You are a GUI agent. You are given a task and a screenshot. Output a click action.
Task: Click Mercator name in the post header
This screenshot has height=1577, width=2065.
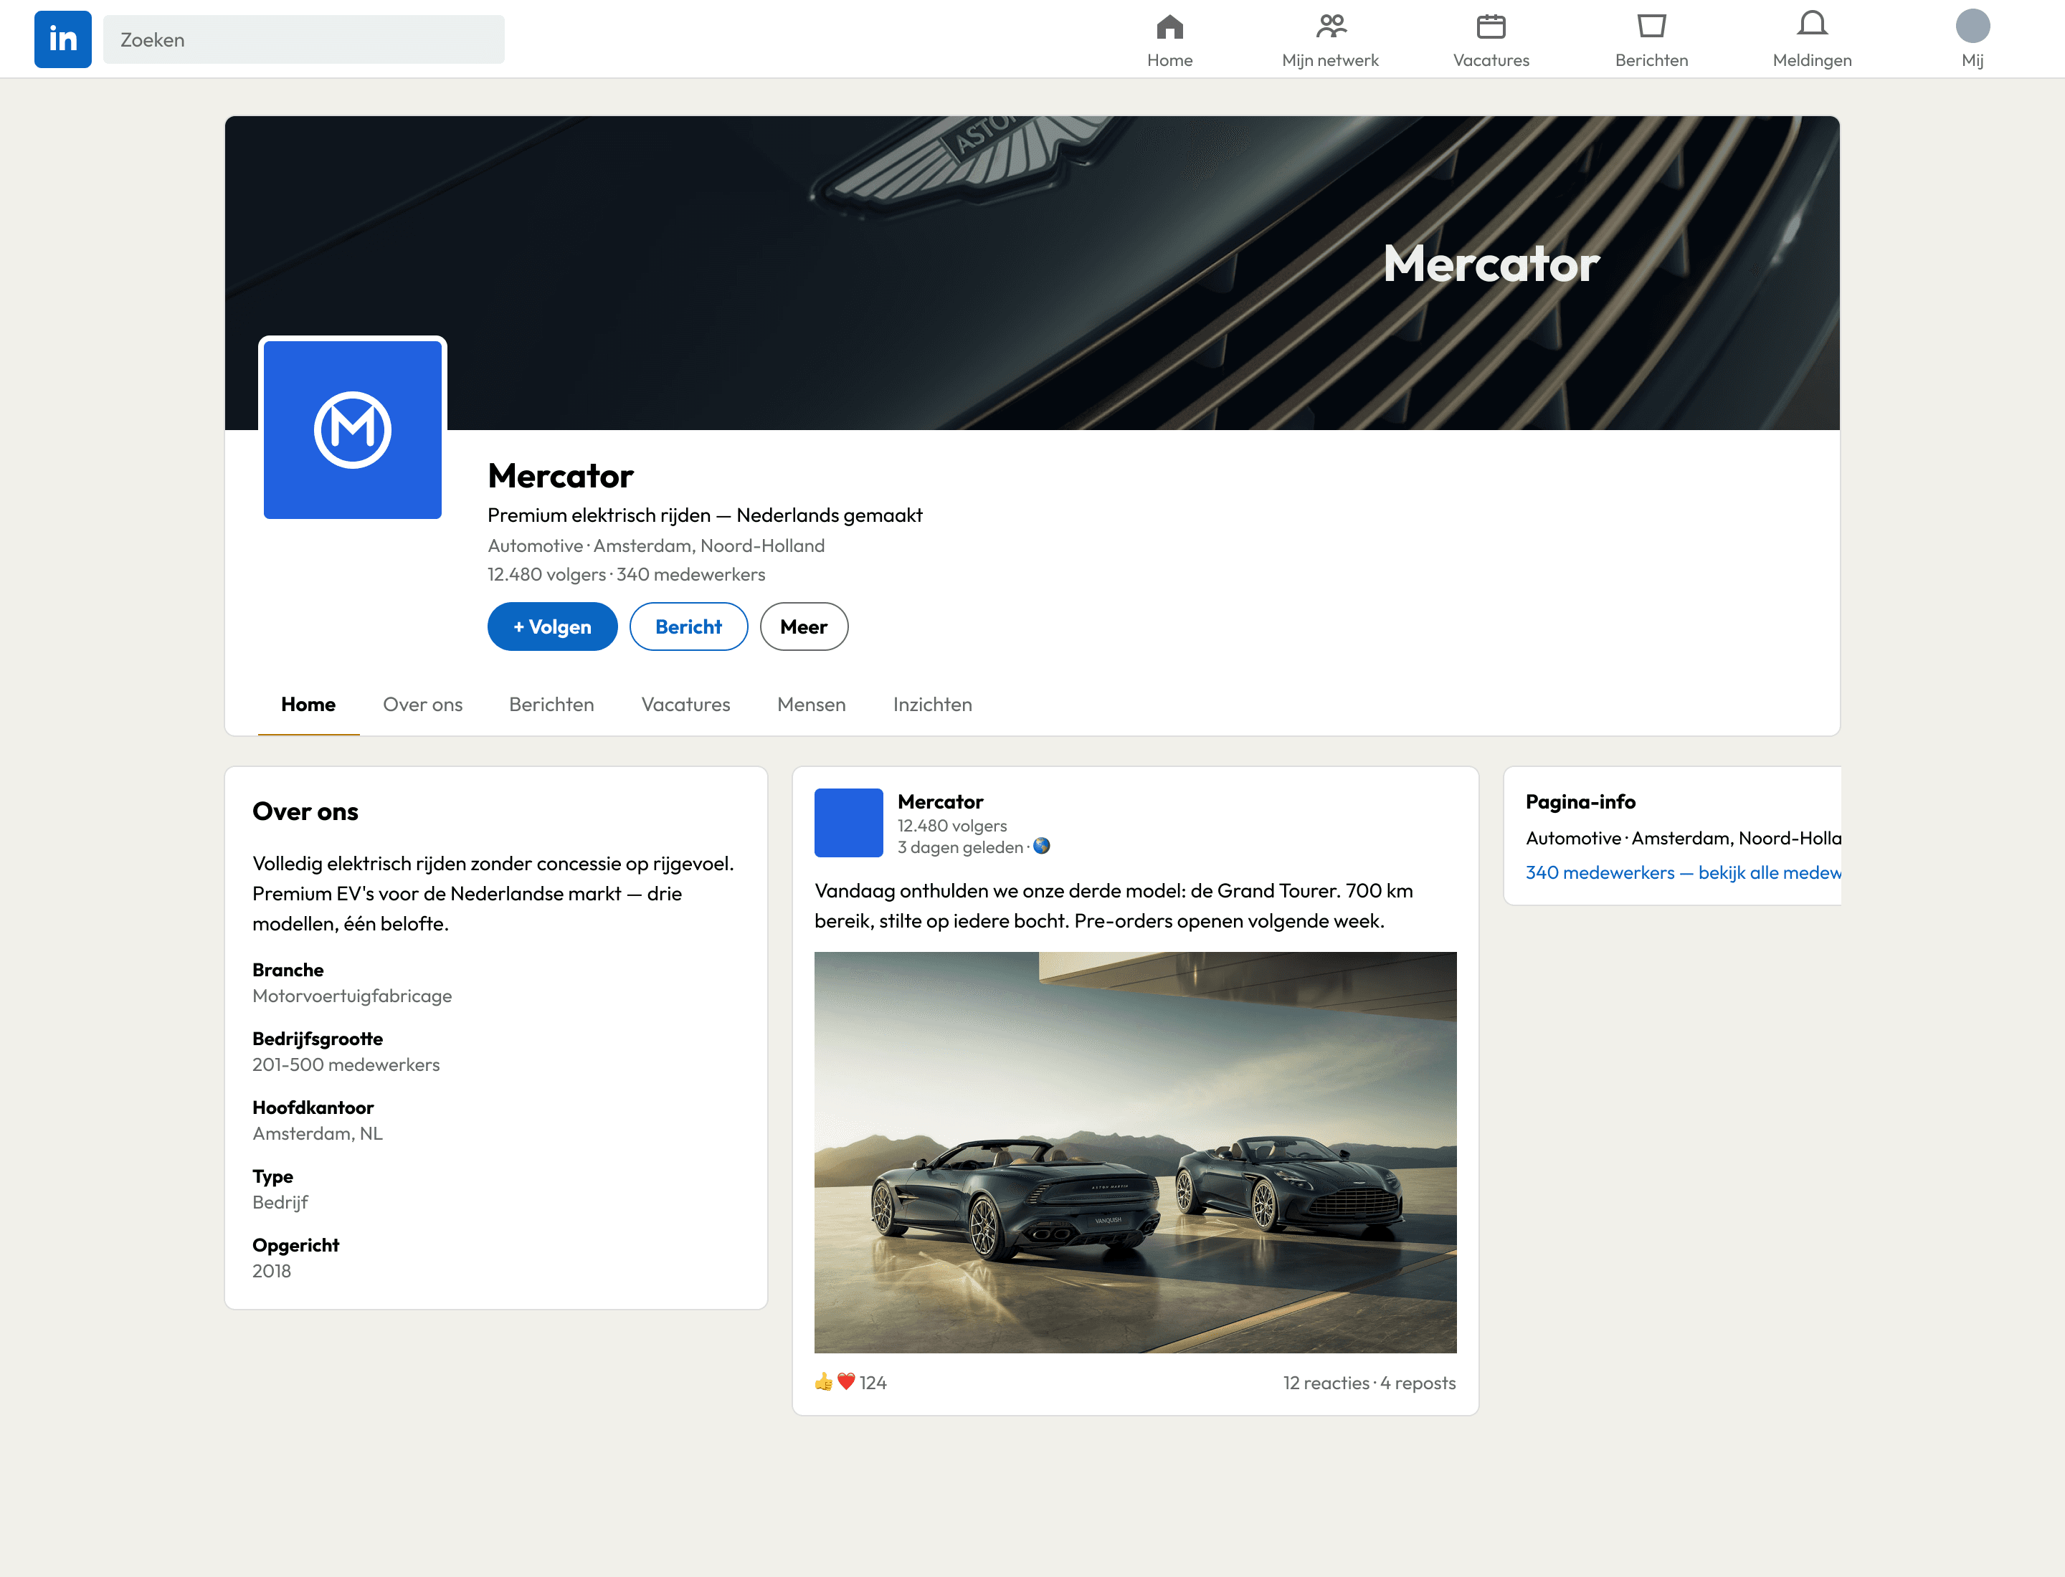pos(940,801)
